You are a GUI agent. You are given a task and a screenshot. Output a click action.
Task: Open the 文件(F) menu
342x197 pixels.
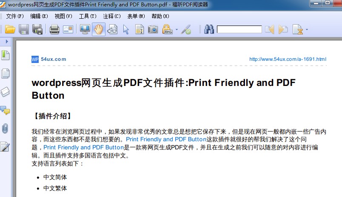15,16
